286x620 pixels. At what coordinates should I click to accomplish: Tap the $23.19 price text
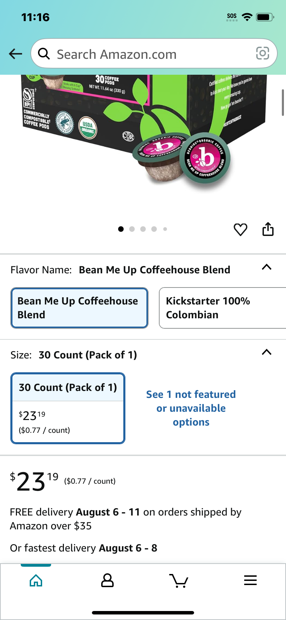coord(34,481)
